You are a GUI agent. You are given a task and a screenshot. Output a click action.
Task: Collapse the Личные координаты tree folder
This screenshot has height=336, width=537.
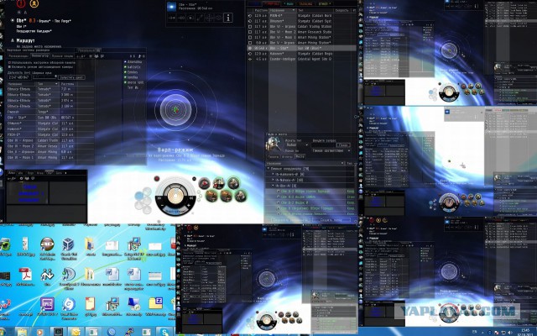coord(269,169)
